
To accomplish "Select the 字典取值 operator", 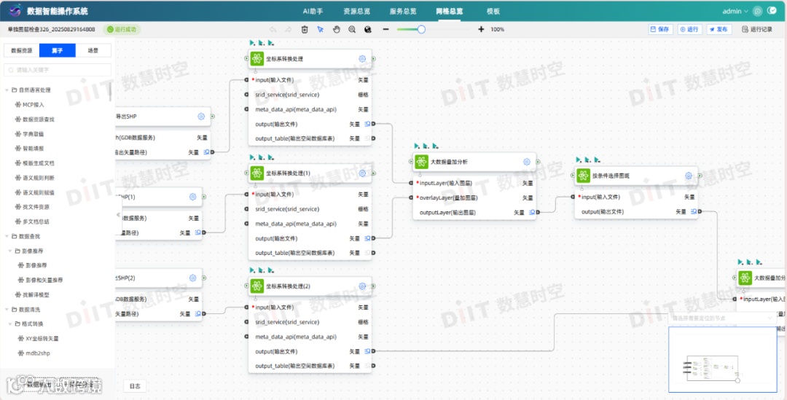I will click(x=29, y=134).
